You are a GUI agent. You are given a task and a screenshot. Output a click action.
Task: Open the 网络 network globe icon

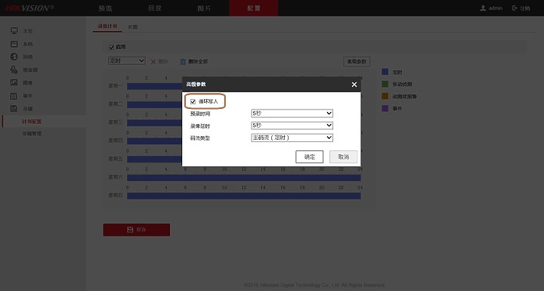point(14,57)
